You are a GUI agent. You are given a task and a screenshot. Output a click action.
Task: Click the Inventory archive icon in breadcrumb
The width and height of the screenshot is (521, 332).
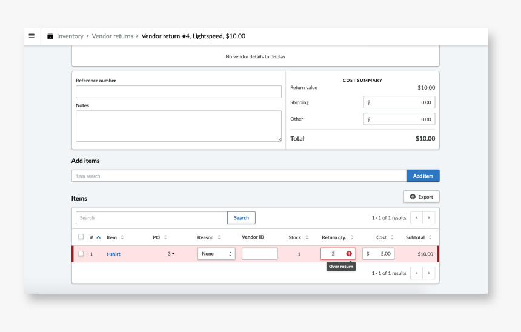[x=50, y=36]
